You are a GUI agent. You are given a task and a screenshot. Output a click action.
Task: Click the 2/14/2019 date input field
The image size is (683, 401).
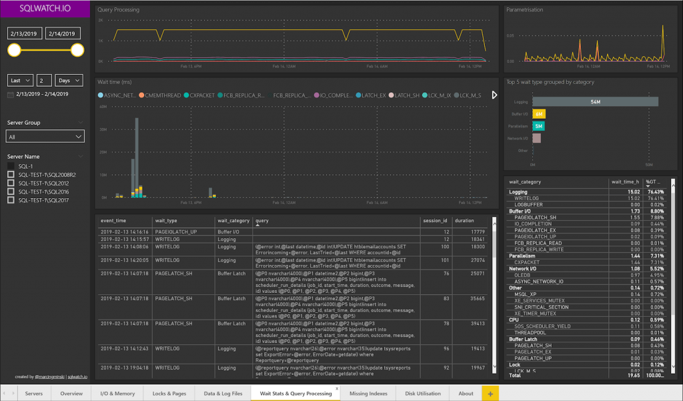(63, 33)
